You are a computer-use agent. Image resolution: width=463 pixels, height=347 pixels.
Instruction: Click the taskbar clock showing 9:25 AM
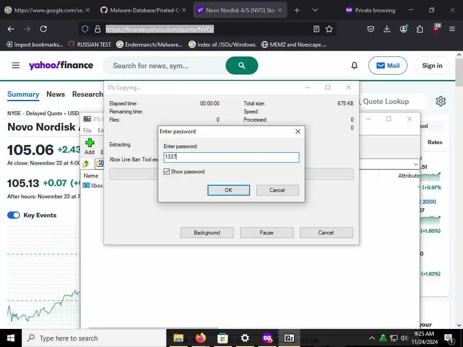(x=424, y=338)
